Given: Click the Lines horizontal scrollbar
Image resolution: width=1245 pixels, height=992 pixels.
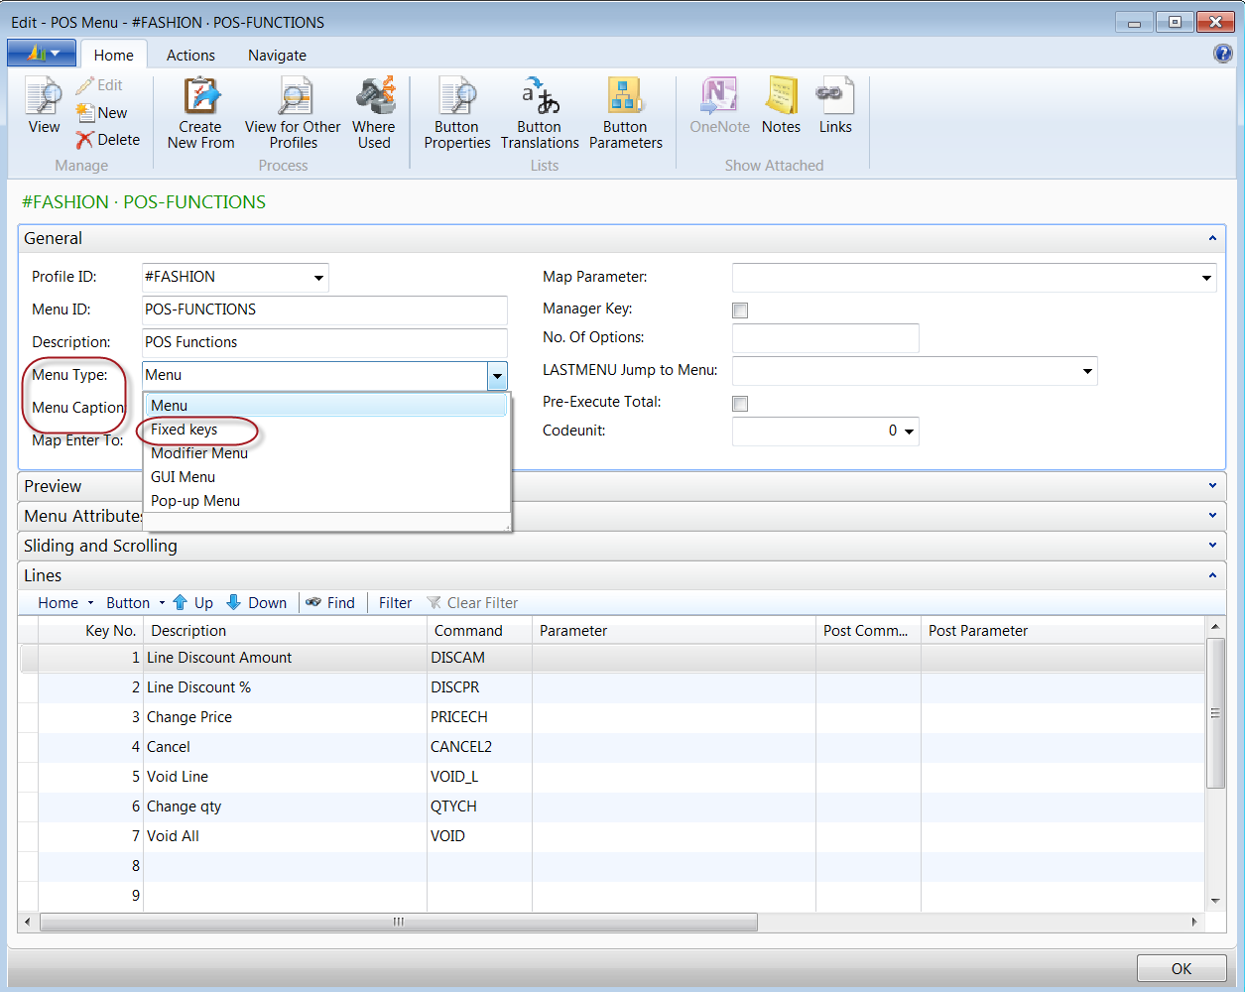Looking at the screenshot, I should tap(398, 922).
